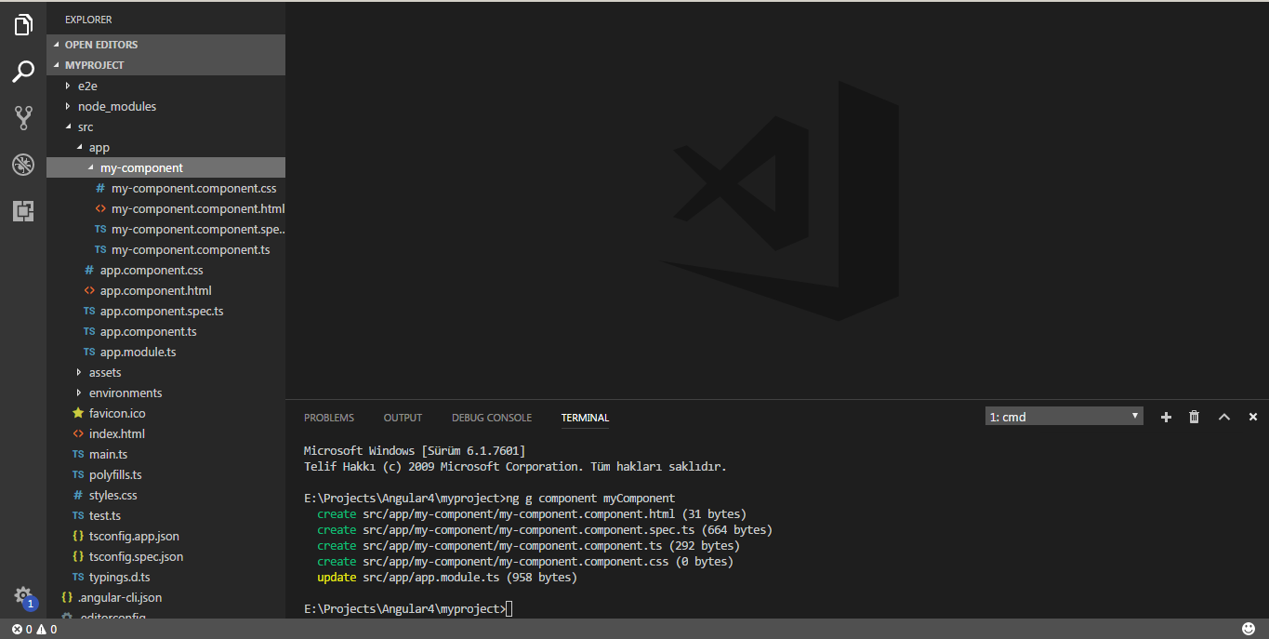Open app.component.html file
Image resolution: width=1269 pixels, height=639 pixels.
(x=165, y=290)
